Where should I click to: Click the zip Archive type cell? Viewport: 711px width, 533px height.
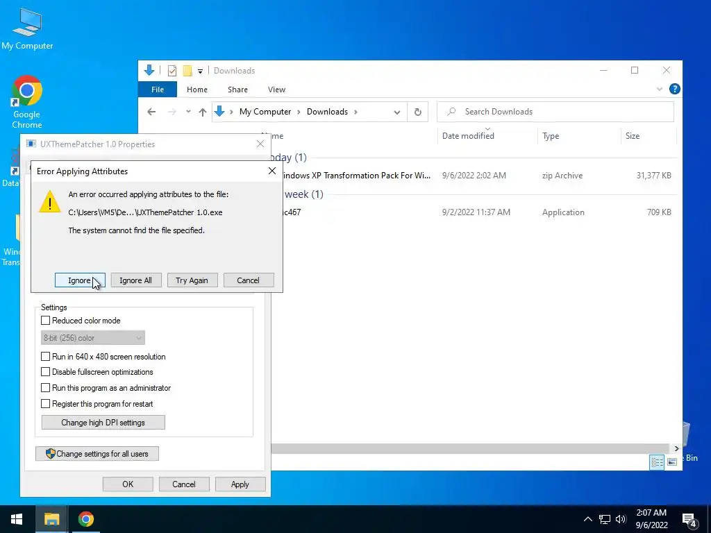(562, 176)
